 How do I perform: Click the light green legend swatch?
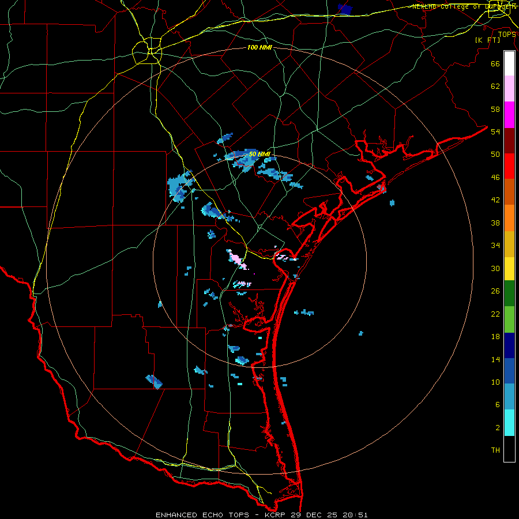(509, 319)
